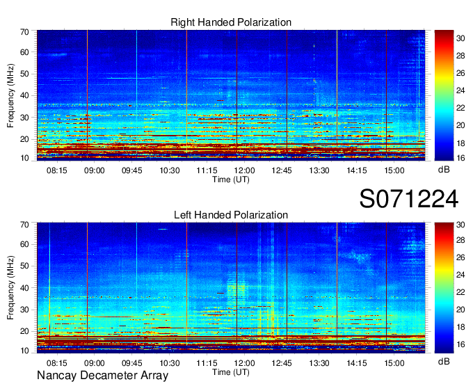The height and width of the screenshot is (384, 473).
Task: Click the 11:15 tick under Right Handed plot
Action: (207, 170)
